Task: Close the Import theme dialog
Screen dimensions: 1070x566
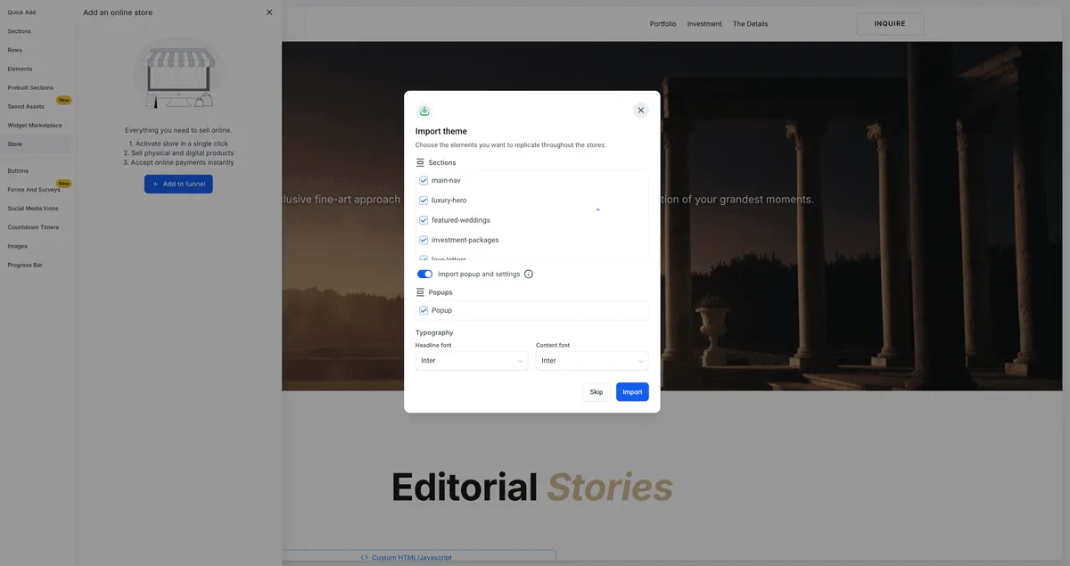Action: 640,111
